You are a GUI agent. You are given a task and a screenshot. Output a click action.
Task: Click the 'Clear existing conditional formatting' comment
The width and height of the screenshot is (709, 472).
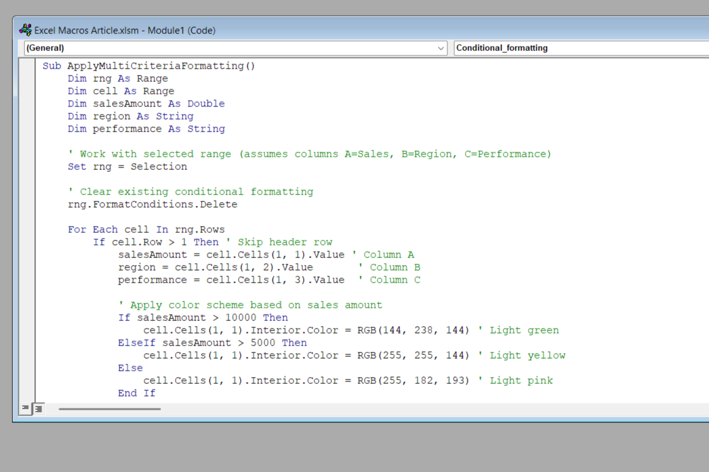click(x=190, y=192)
